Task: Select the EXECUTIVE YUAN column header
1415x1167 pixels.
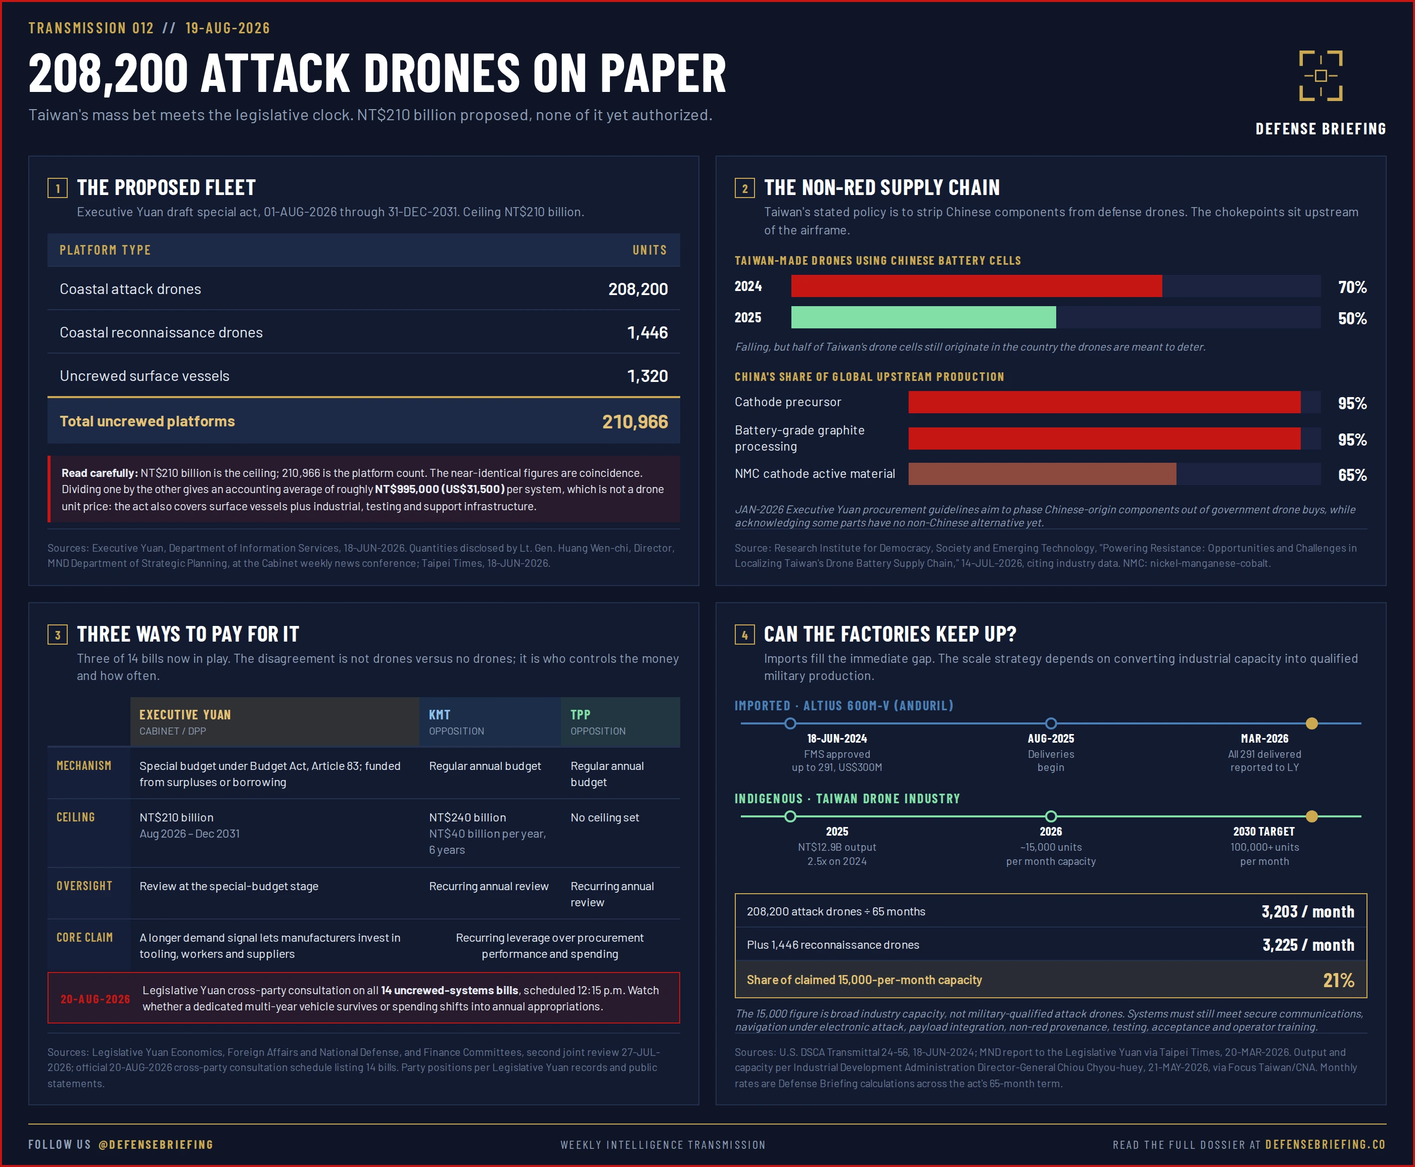Action: (274, 722)
